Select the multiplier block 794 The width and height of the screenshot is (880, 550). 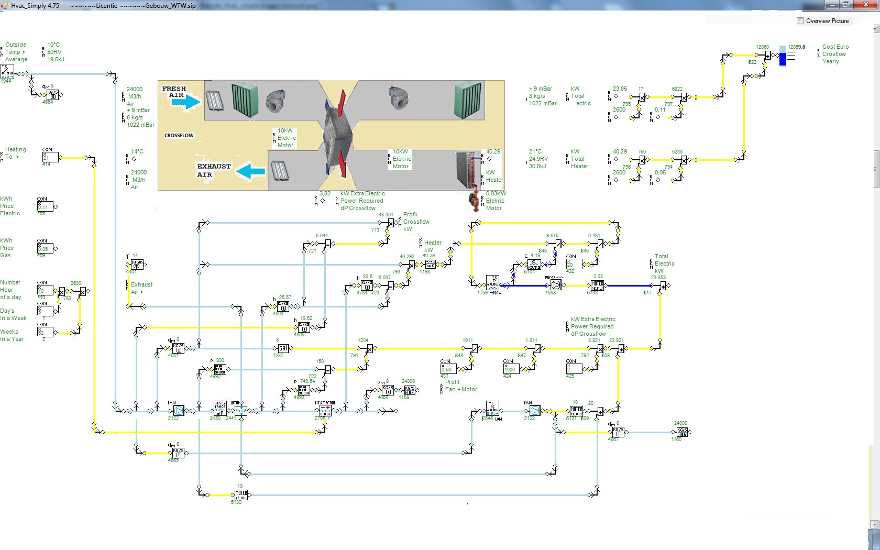coord(684,160)
